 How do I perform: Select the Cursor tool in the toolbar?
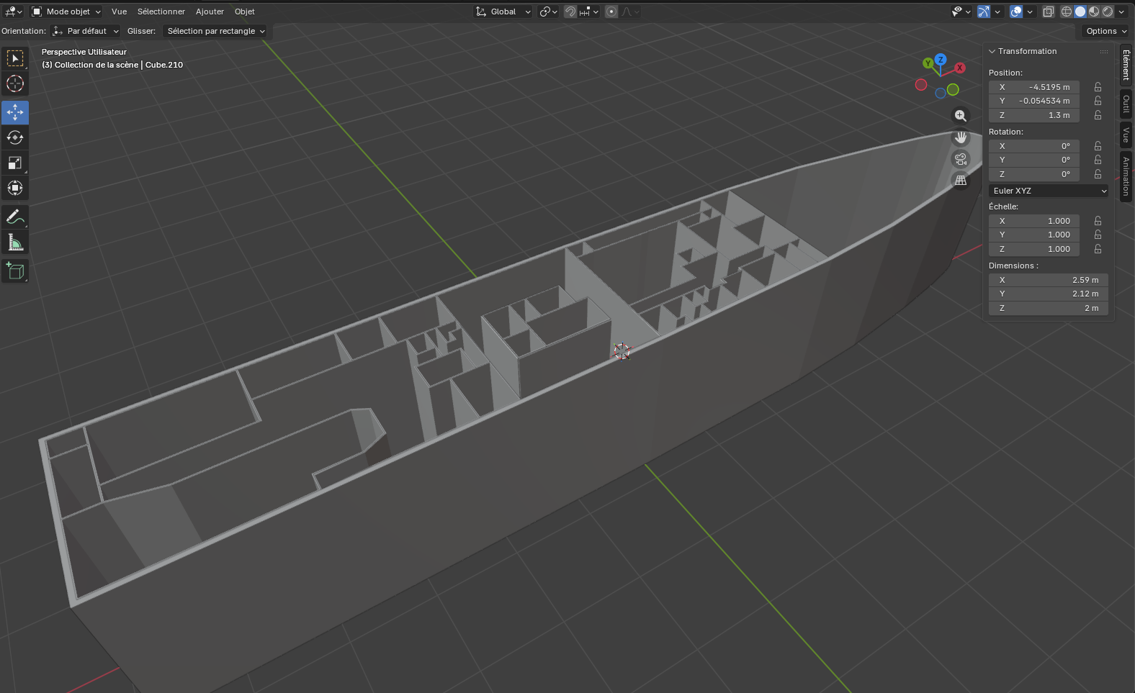pos(15,83)
